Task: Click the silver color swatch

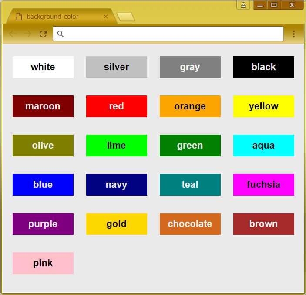Action: point(117,67)
